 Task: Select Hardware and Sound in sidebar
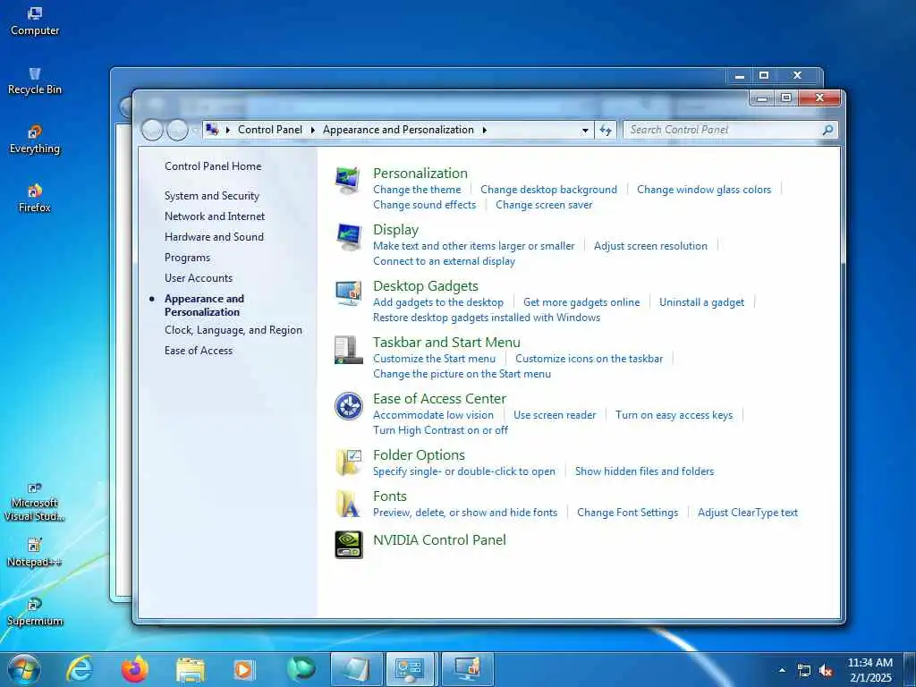[214, 236]
